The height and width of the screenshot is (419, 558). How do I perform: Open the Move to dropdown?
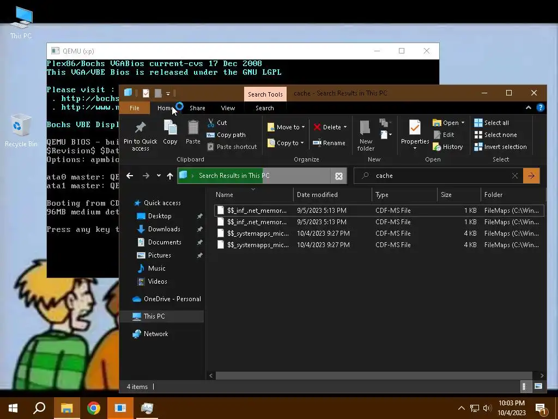click(x=286, y=127)
